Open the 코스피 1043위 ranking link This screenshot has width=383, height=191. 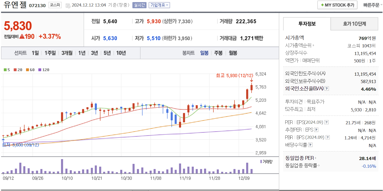[x=362, y=45]
